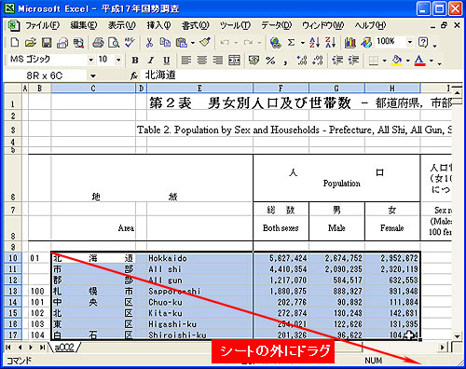The height and width of the screenshot is (369, 466).
Task: Click horizontal scrollbar right arrow
Action: 443,347
